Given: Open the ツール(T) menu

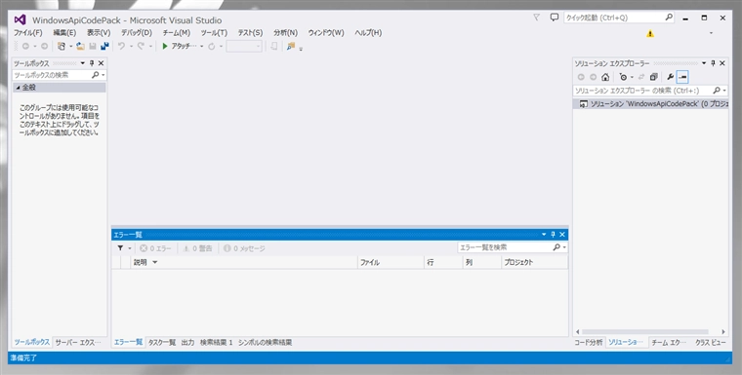Looking at the screenshot, I should click(x=214, y=33).
